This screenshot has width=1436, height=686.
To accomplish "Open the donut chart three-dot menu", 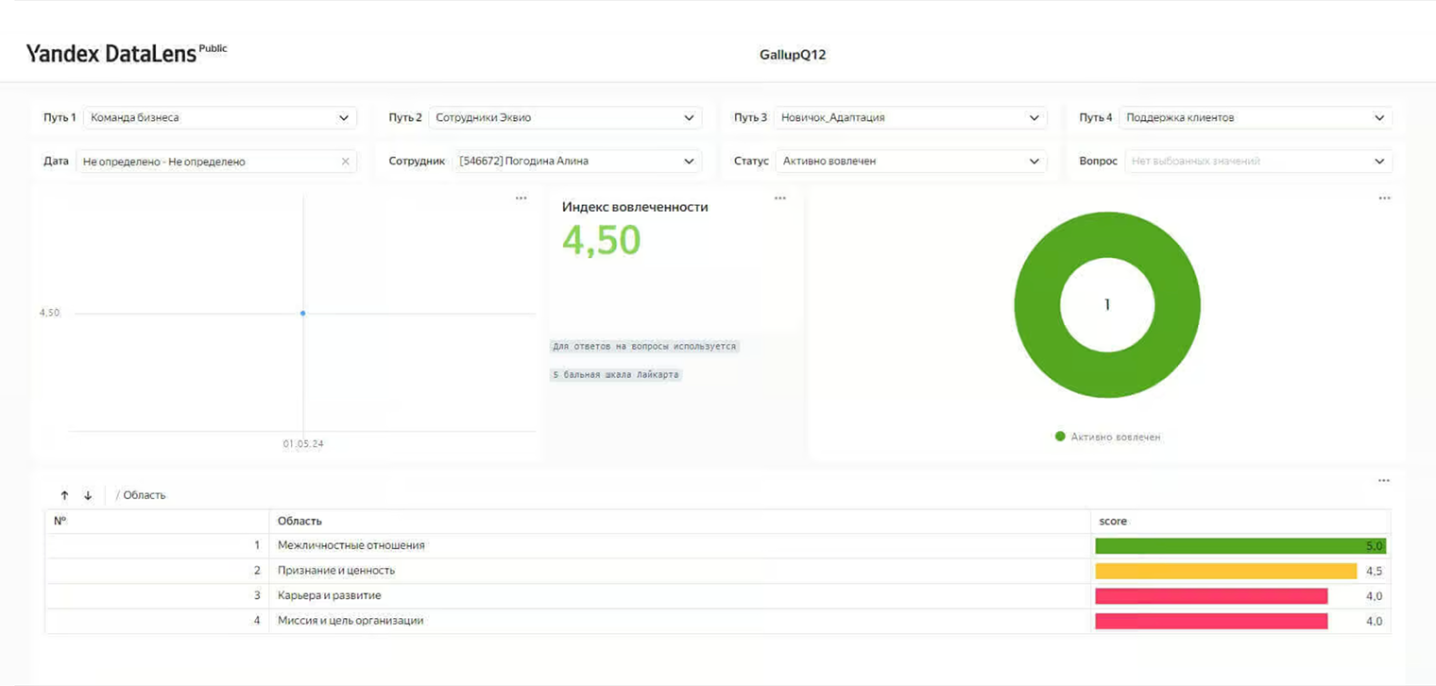I will (x=1384, y=198).
